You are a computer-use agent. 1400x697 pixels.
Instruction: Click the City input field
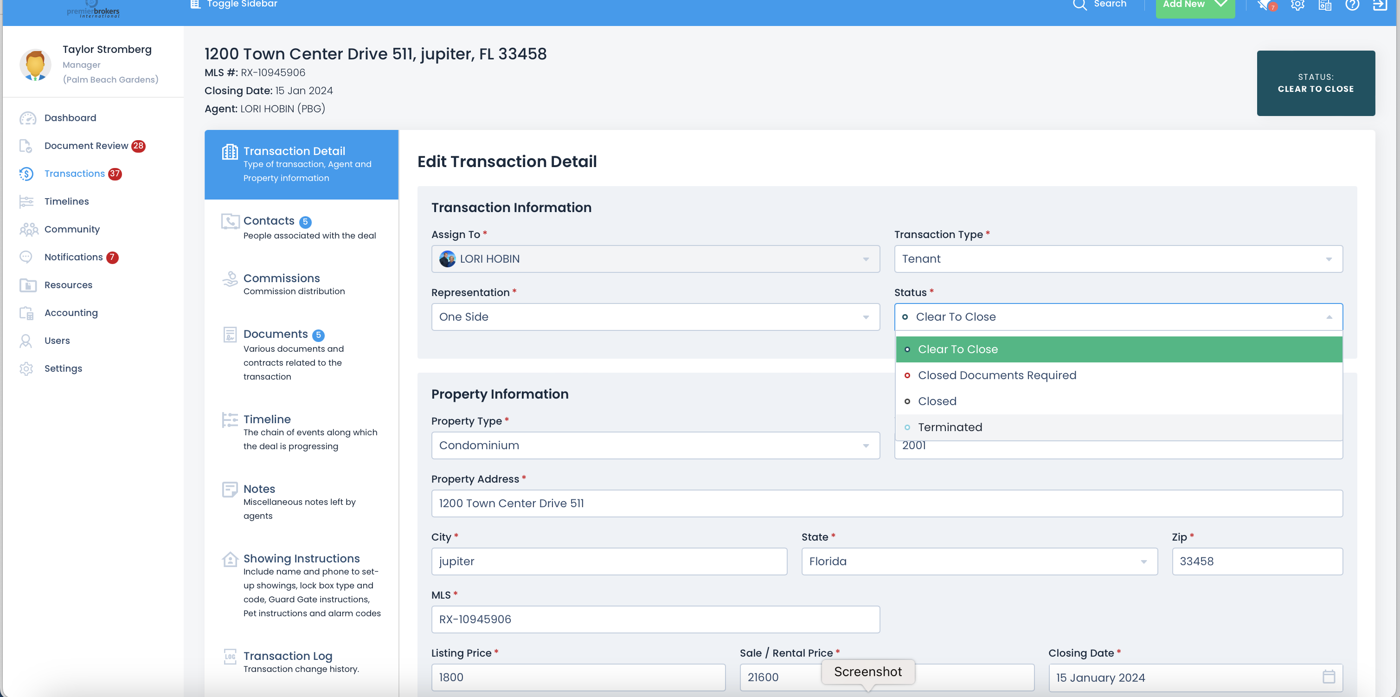click(609, 561)
